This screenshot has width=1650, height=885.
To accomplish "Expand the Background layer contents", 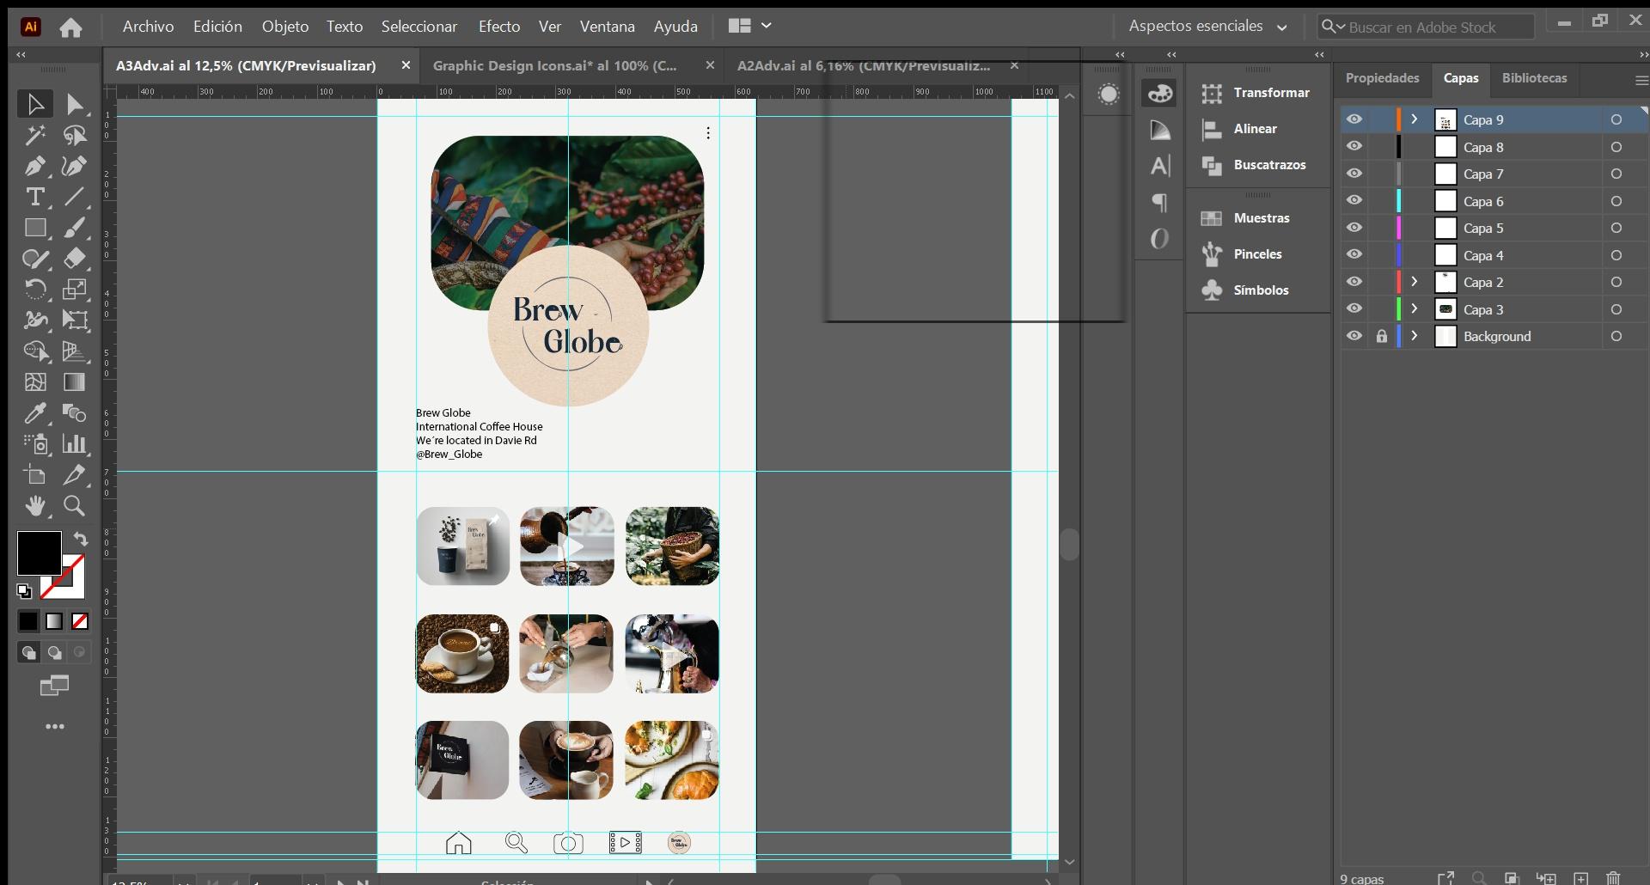I will [1414, 336].
